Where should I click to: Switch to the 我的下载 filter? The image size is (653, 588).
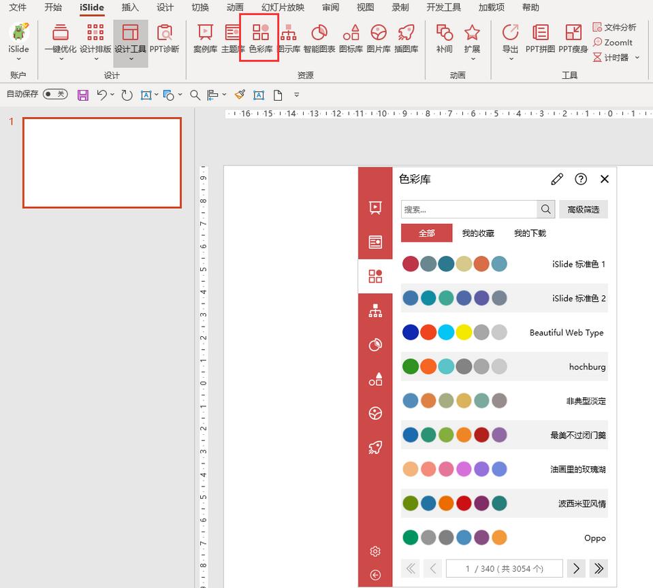(x=531, y=232)
